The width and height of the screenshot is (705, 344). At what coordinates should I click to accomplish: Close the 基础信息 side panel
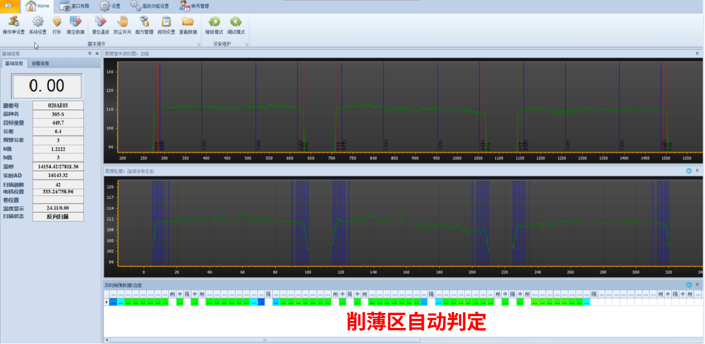[97, 54]
